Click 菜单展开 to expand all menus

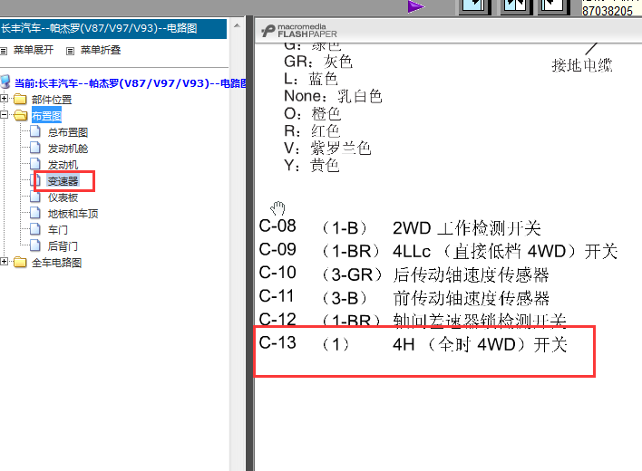click(x=34, y=51)
